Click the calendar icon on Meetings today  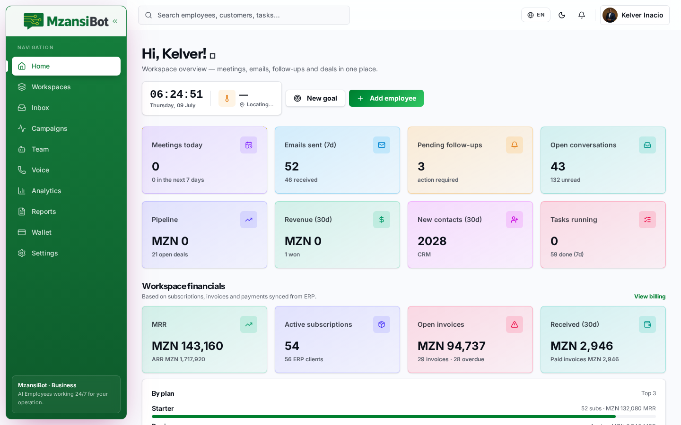pos(249,145)
